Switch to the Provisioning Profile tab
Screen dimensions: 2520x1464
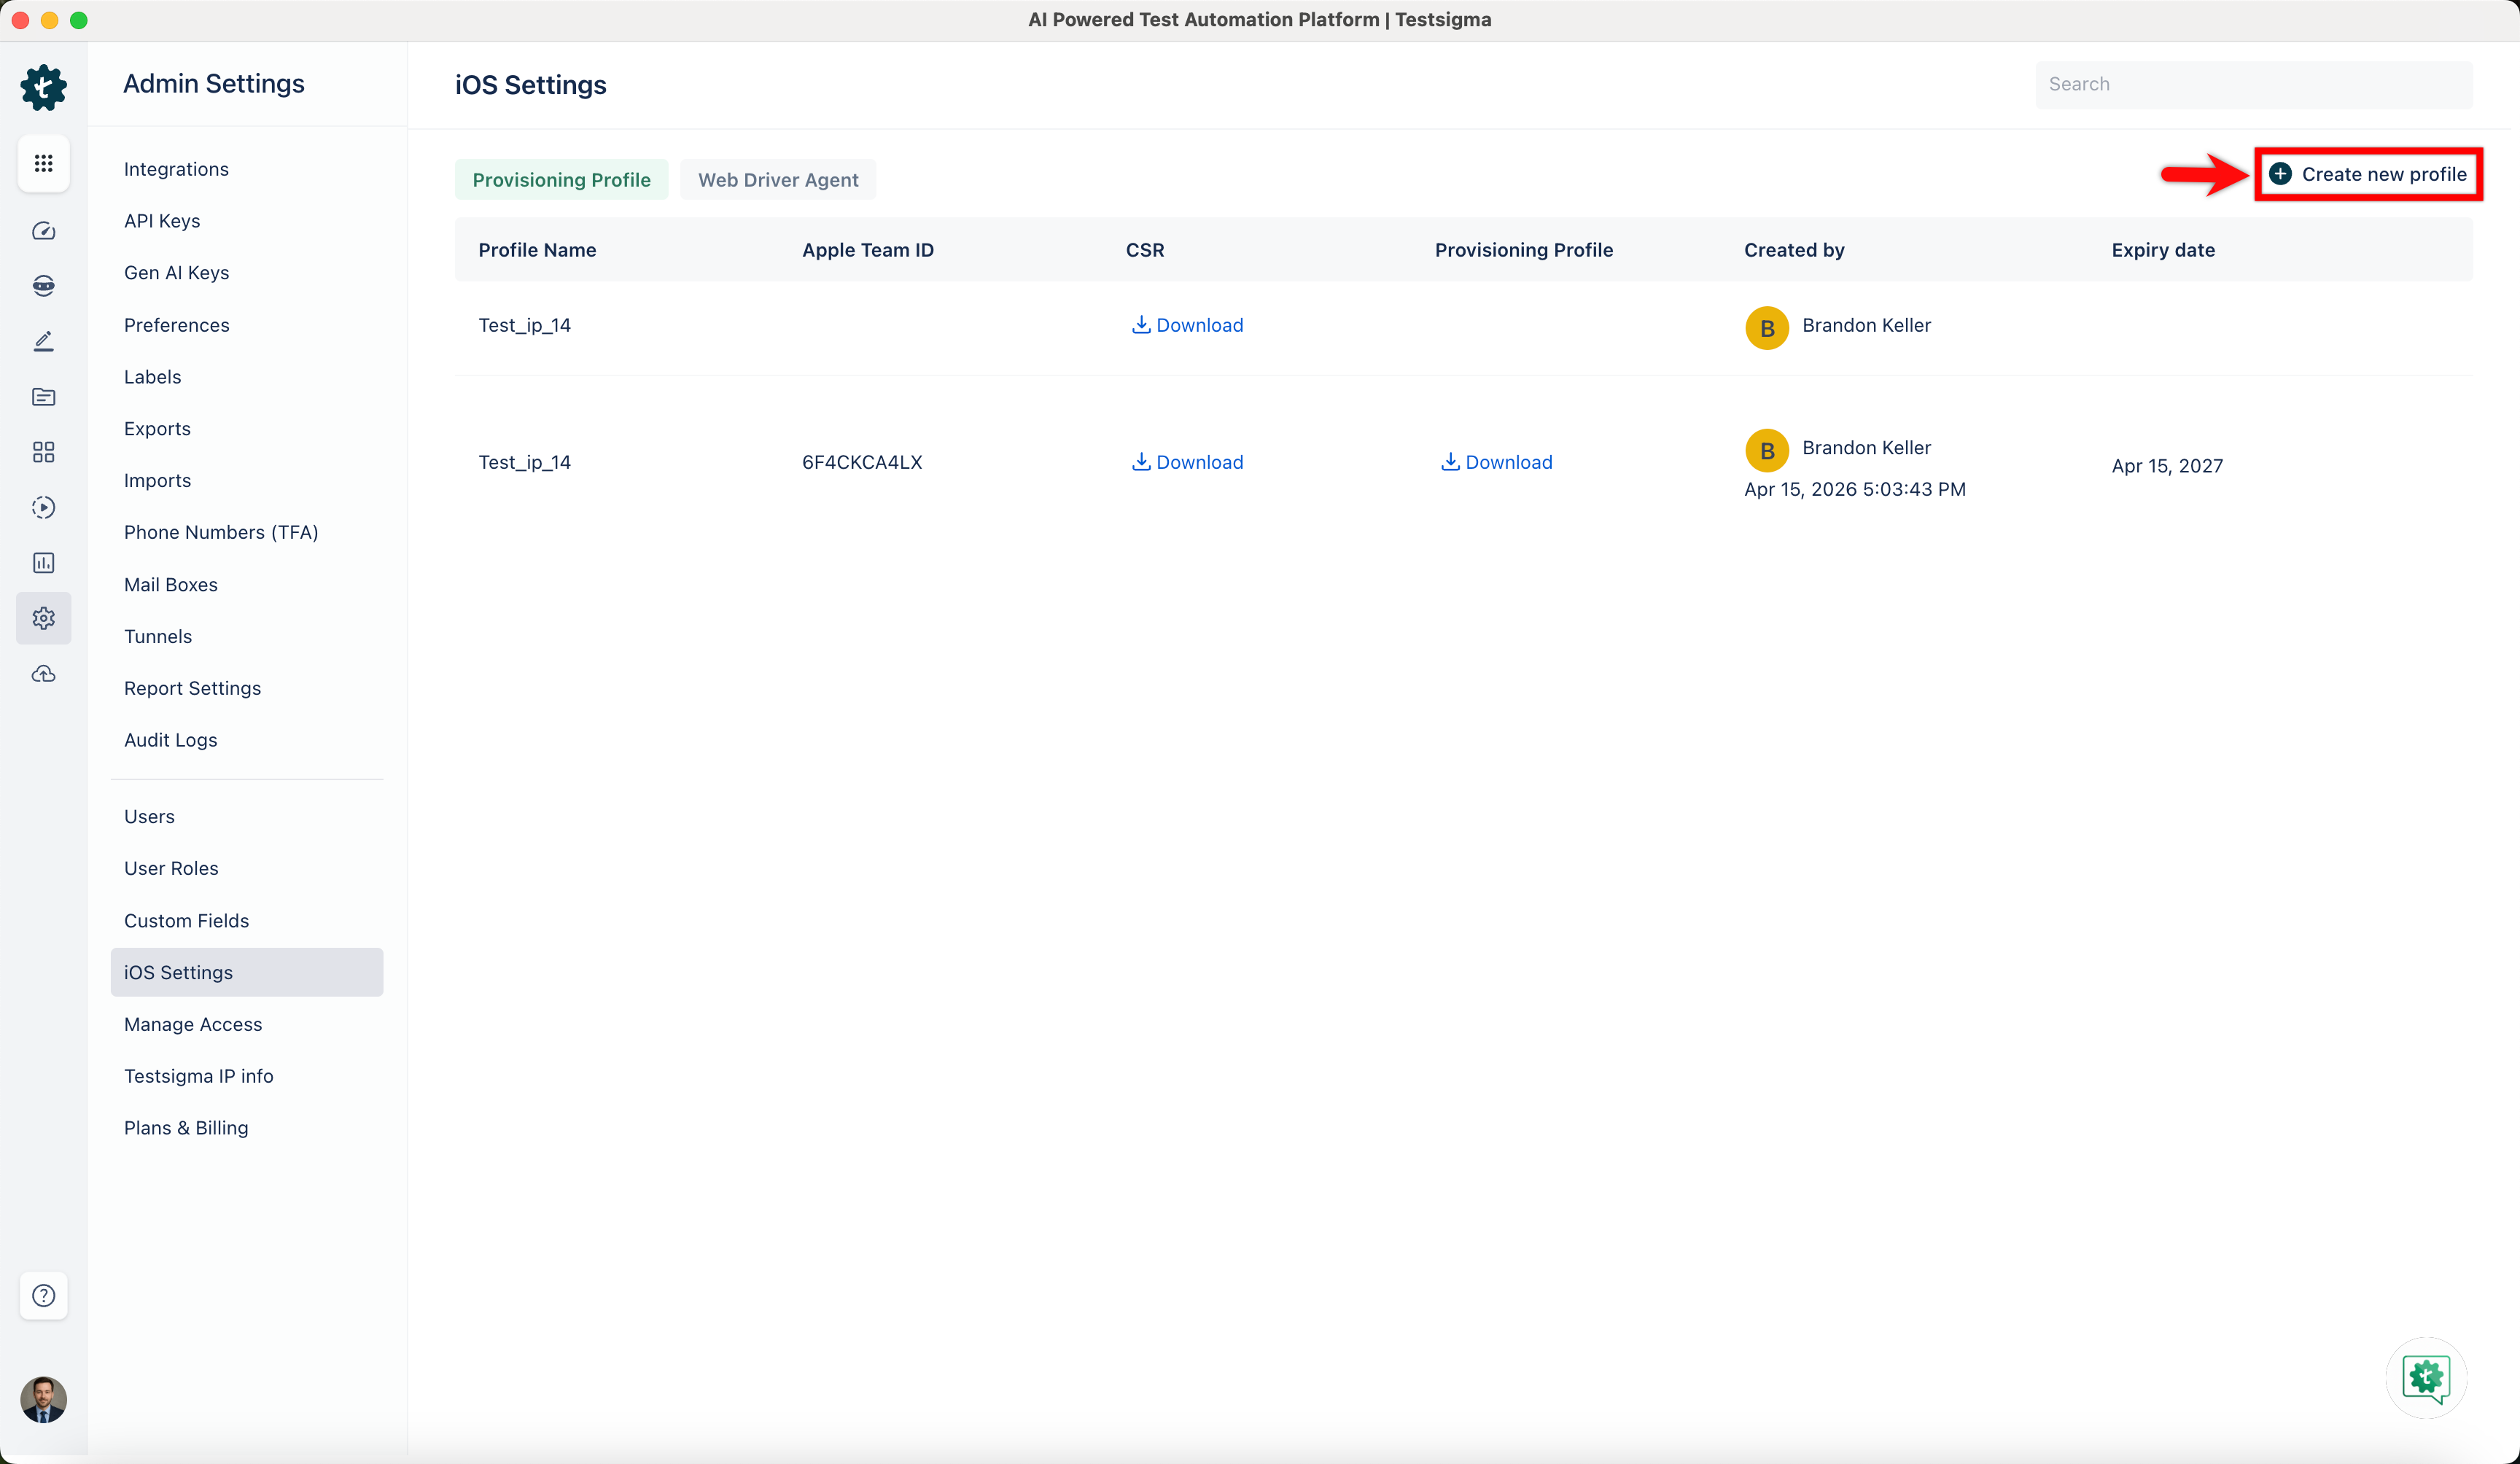(x=561, y=180)
